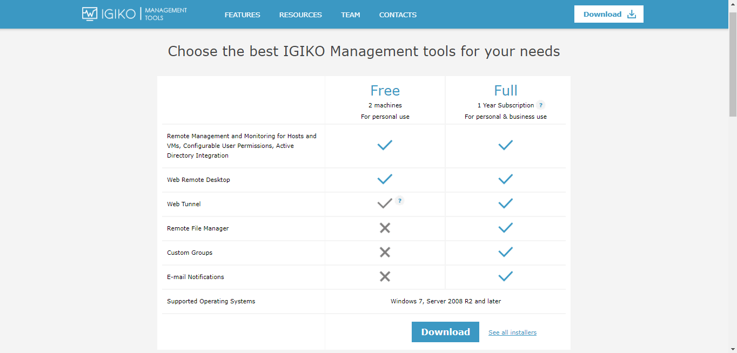Click the help icon next to Web Tunnel's Free checkmark

click(399, 201)
